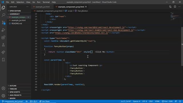
Task: Open the View menu
Action: (x=28, y=2)
